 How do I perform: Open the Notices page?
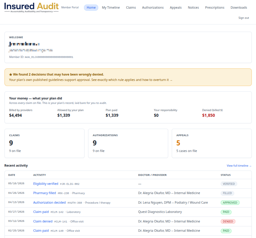193,7
